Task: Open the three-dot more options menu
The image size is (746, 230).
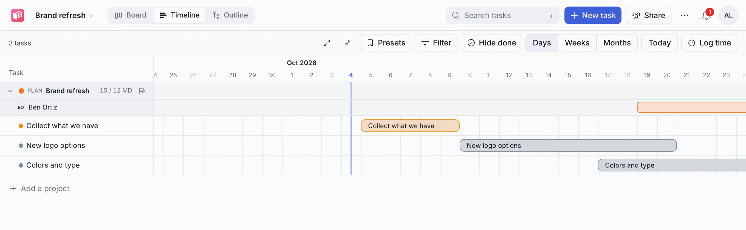Action: 684,15
